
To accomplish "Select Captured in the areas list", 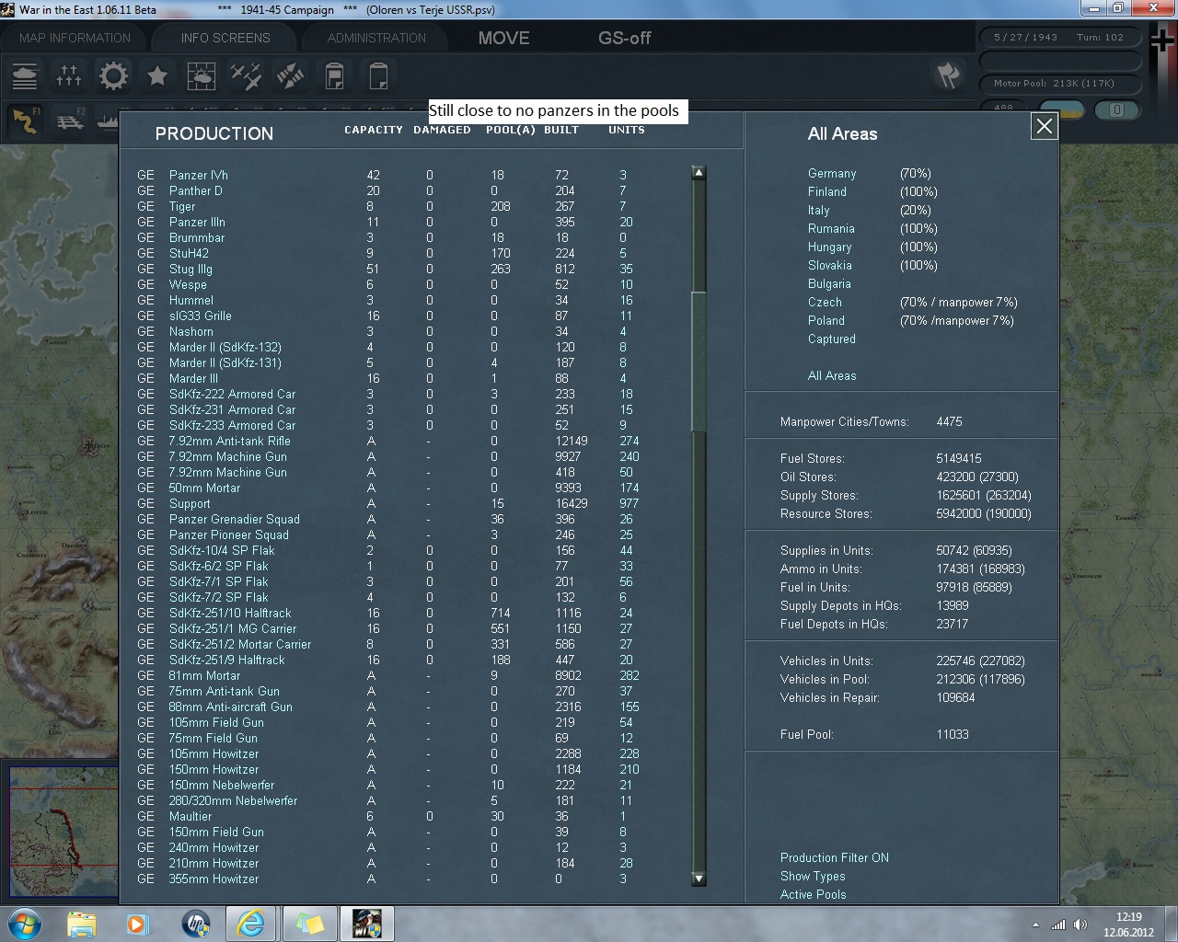I will pos(832,339).
